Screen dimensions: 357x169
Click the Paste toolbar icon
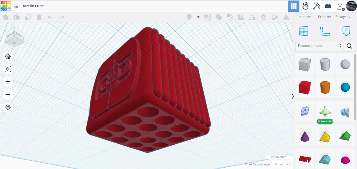pos(17,17)
